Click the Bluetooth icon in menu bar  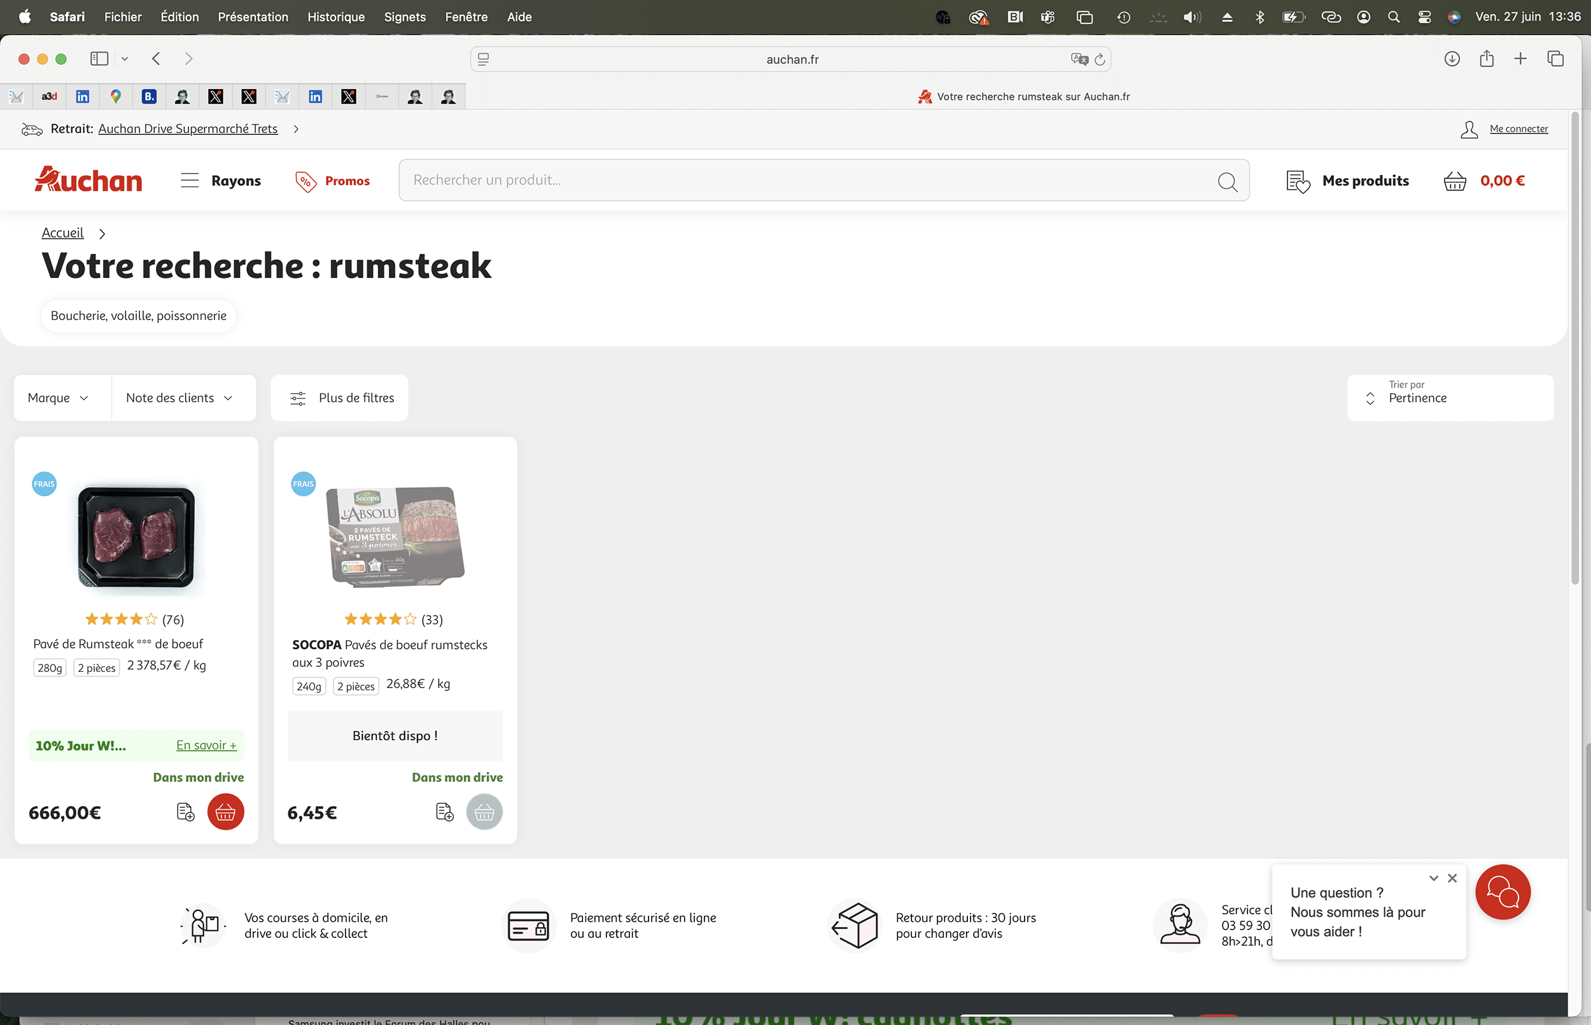1259,17
